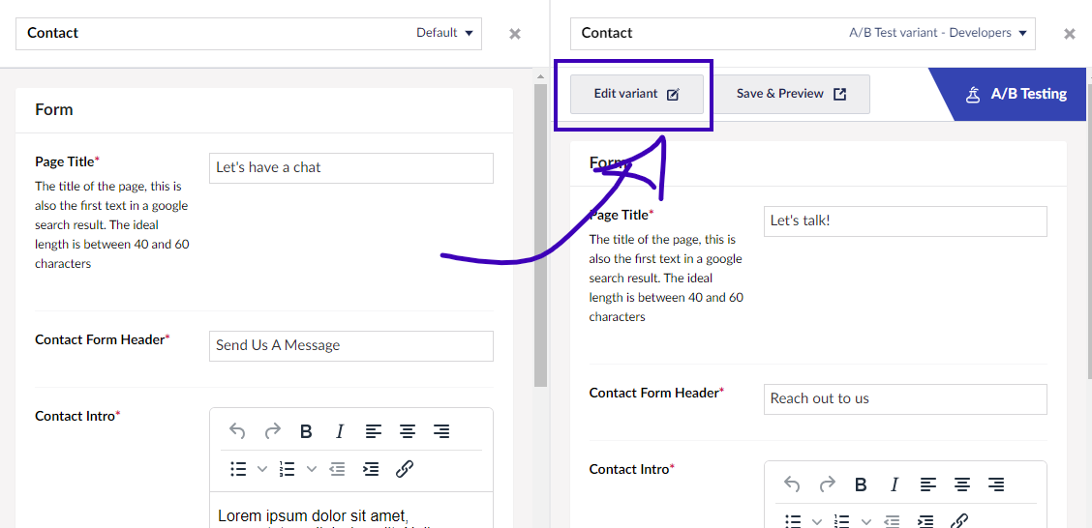Close the left Default split-view panel

(x=515, y=34)
